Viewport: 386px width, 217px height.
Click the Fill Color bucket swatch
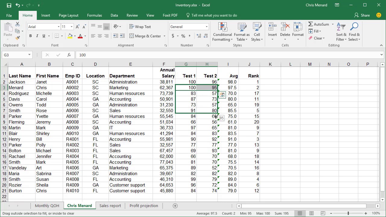point(70,36)
